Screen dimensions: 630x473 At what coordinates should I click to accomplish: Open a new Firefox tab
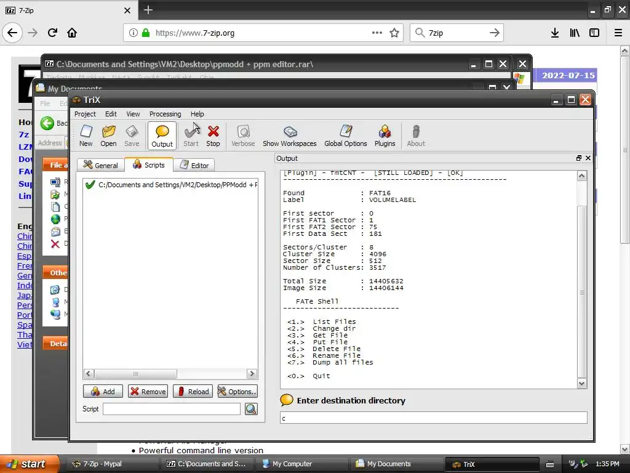pos(148,10)
